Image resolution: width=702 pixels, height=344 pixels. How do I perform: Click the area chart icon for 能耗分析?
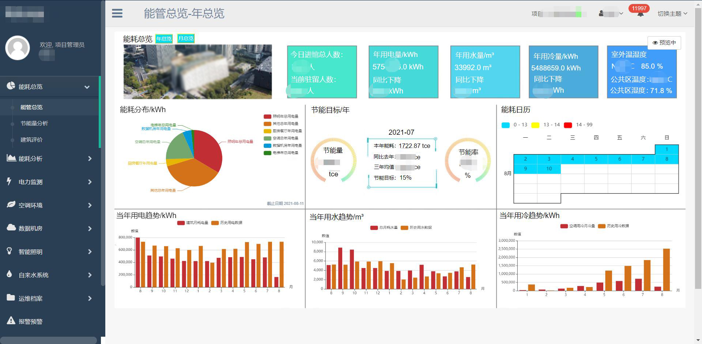(11, 158)
